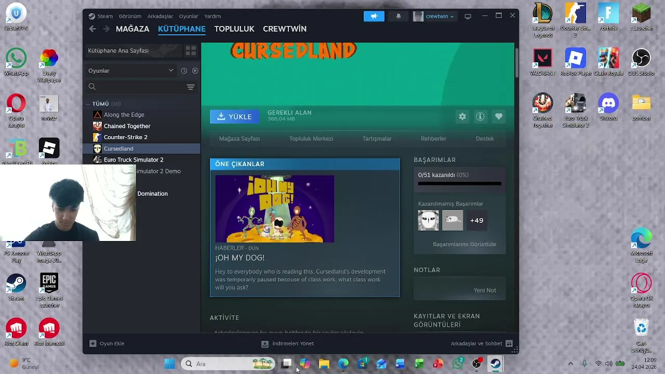Open Fortnite desktop shortcut
This screenshot has width=665, height=374.
coord(608,17)
